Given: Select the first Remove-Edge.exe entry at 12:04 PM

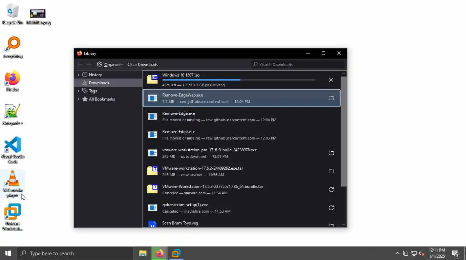Looking at the screenshot, I should [241, 116].
